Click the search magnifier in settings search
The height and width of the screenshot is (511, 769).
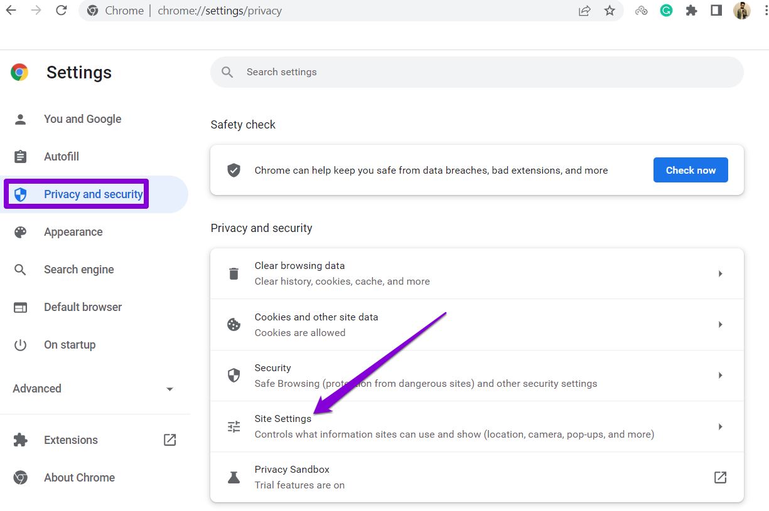coord(227,72)
